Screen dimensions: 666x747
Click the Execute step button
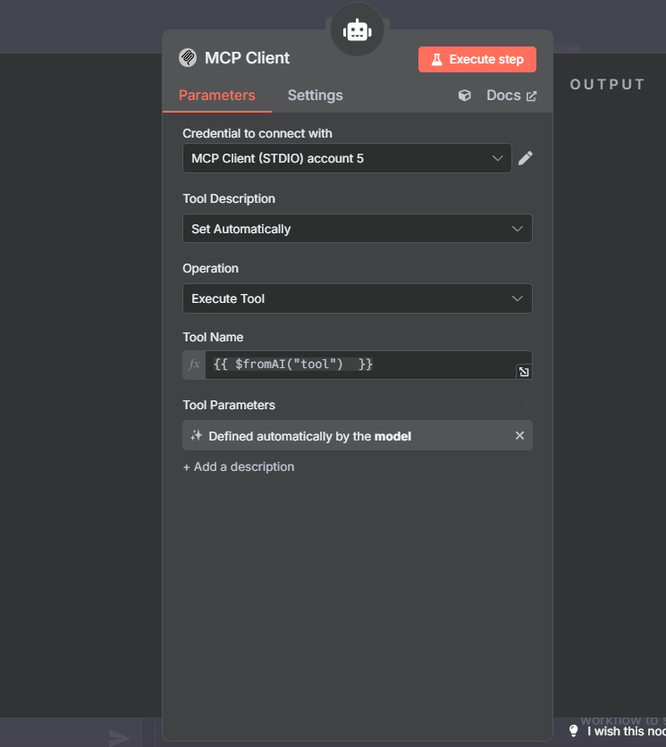pos(476,59)
